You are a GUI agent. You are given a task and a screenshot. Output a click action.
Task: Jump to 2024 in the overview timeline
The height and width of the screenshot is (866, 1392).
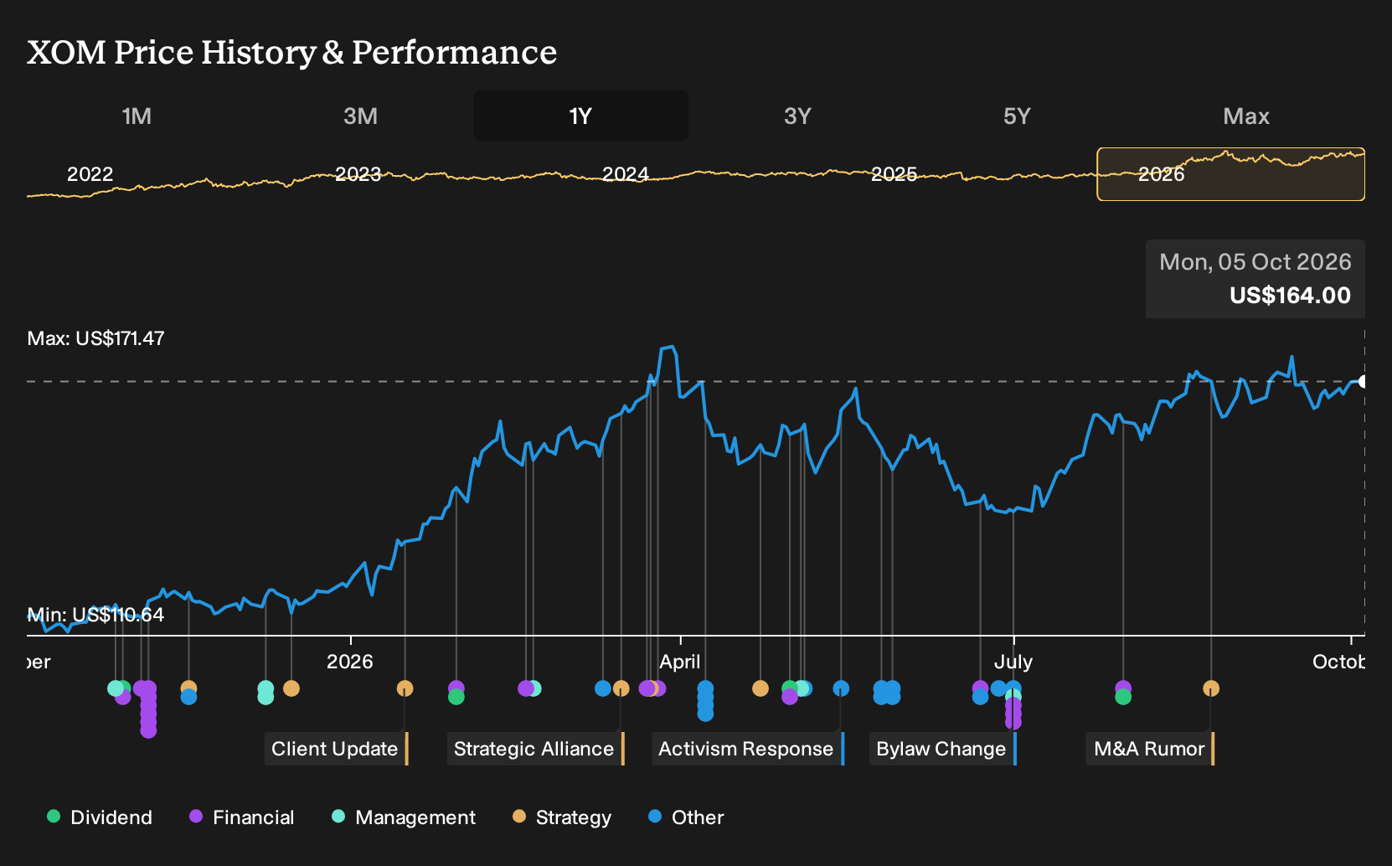pos(626,174)
